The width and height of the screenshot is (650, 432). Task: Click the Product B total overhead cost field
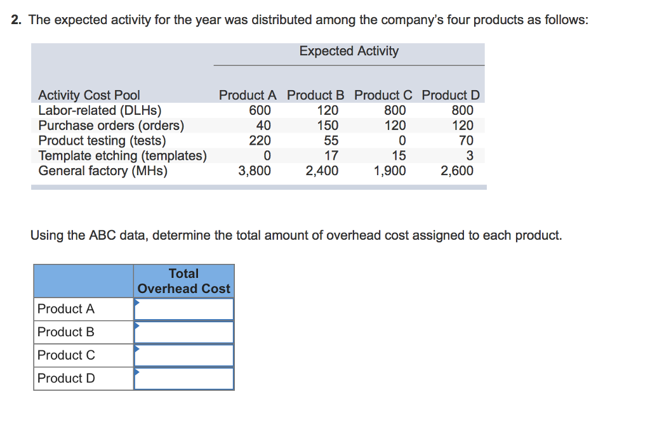(184, 332)
